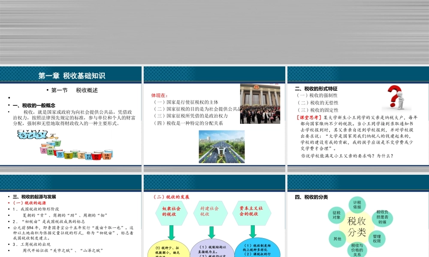
Task: Click the 计税依据 green circle
Action: tap(357, 204)
